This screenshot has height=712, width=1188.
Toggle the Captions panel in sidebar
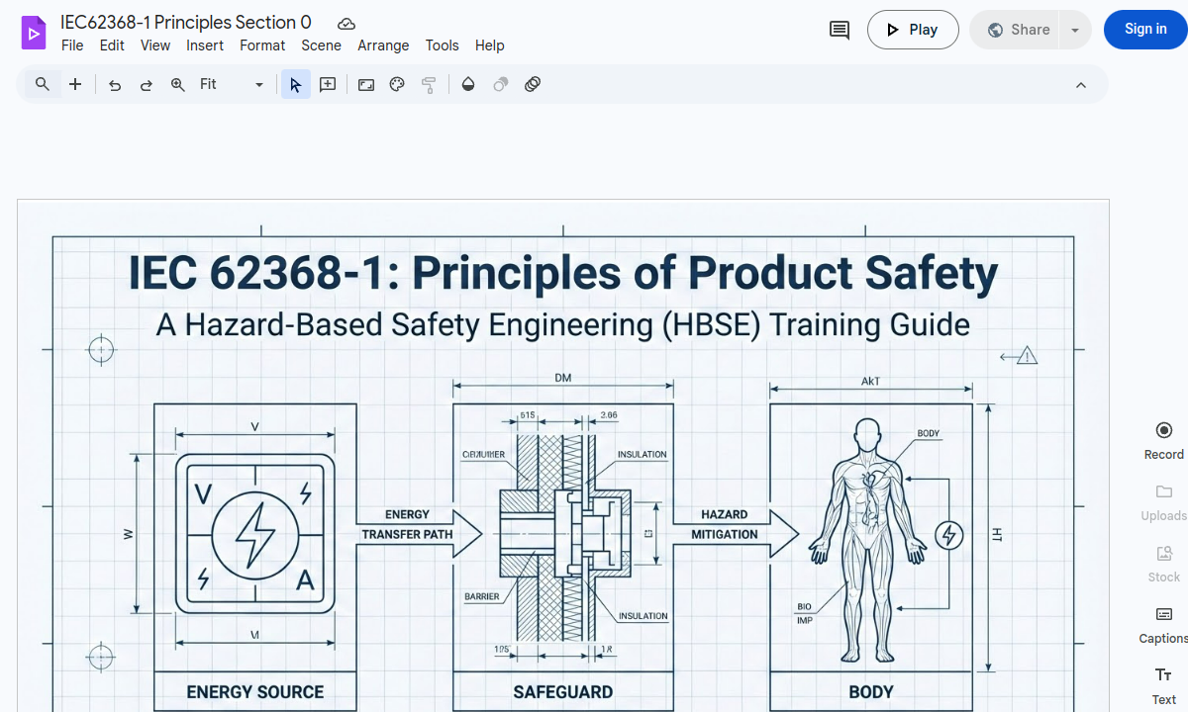(1163, 624)
